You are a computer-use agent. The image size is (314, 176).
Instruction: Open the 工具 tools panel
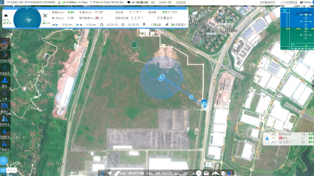click(5, 97)
